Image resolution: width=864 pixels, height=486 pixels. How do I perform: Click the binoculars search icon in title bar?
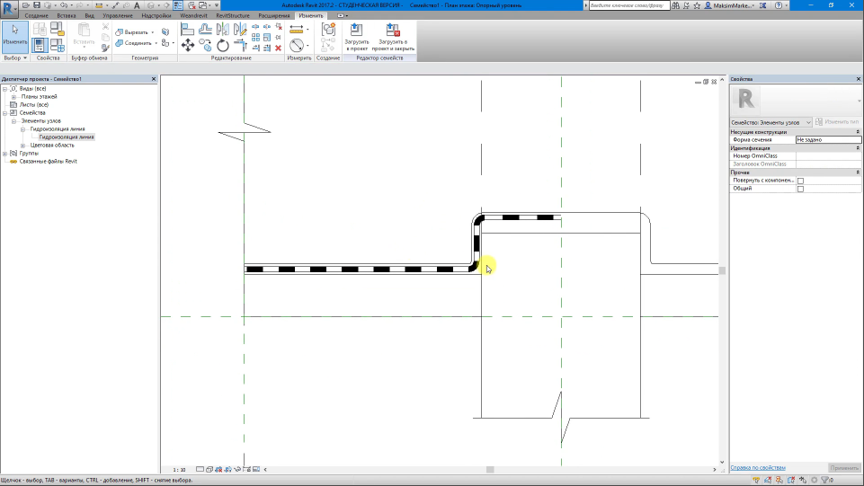coord(675,5)
